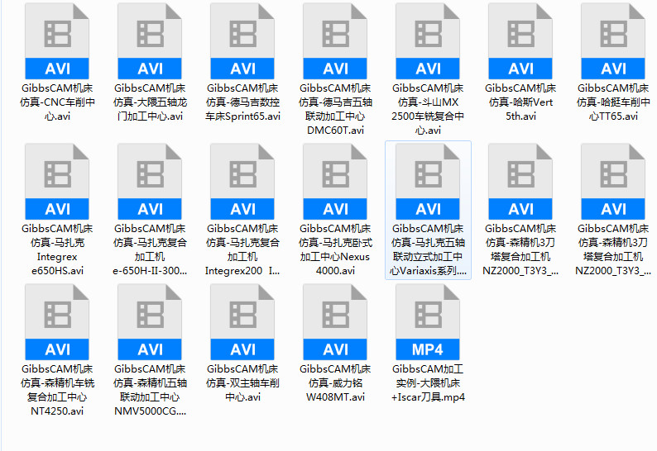Click the 哈挺车削中心TT65.avi file icon
The height and width of the screenshot is (451, 657).
pyautogui.click(x=613, y=41)
